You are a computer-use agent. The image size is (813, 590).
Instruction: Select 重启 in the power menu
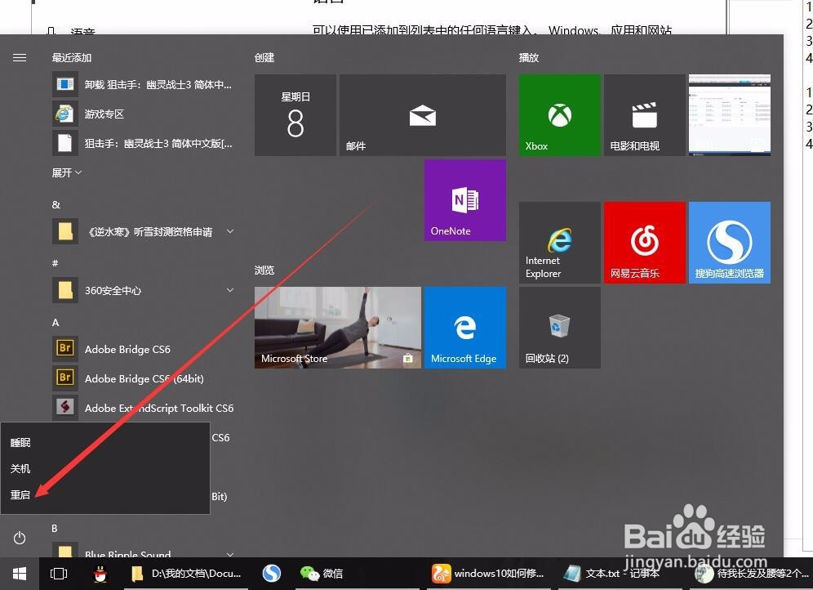pyautogui.click(x=104, y=494)
